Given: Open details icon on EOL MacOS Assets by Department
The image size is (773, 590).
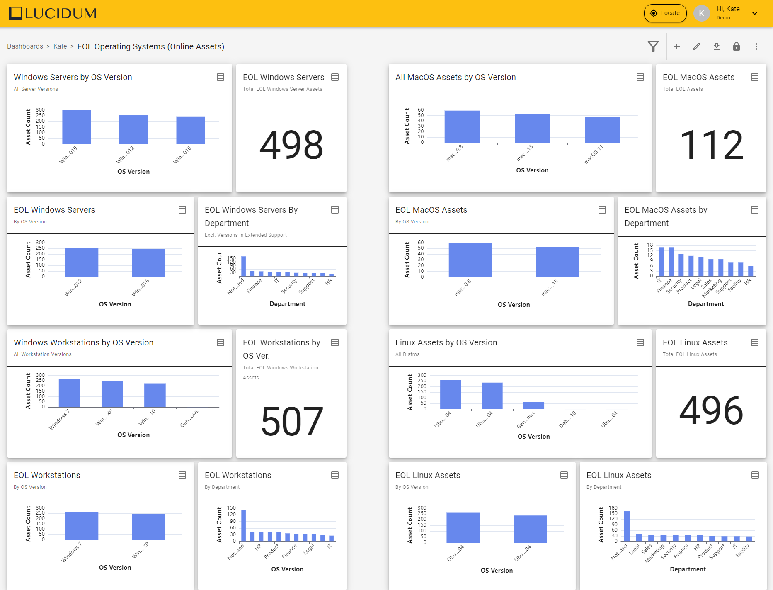Looking at the screenshot, I should point(755,210).
